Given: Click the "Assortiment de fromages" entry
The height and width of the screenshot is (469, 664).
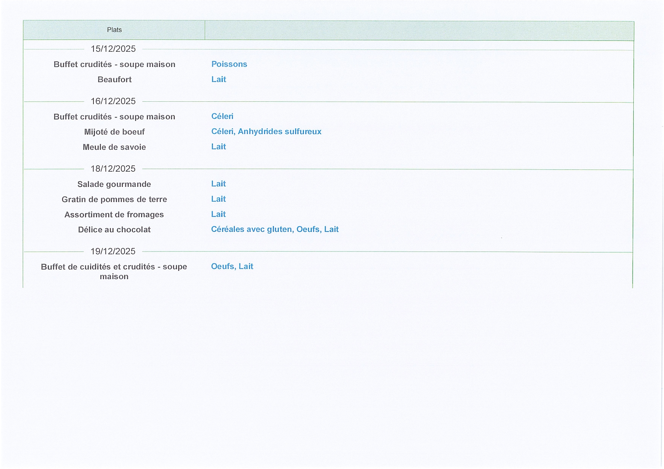Looking at the screenshot, I should pos(114,214).
